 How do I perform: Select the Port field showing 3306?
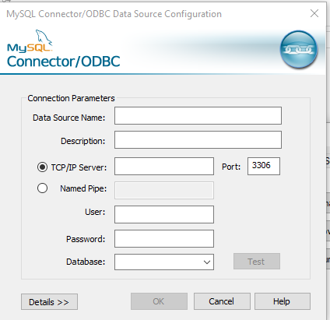pos(264,166)
